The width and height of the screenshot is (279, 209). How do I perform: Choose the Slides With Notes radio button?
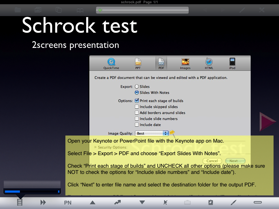[137, 93]
